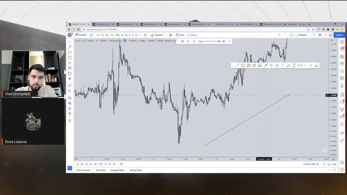Screen dimensions: 347x195
Task: Switch to Strategy Tester tab
Action: click(x=118, y=170)
